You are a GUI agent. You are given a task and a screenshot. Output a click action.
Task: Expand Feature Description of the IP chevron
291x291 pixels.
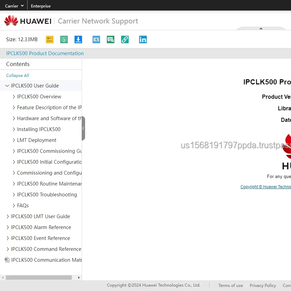click(x=14, y=108)
